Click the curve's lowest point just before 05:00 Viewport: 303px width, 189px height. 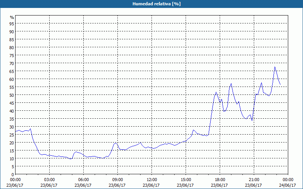(x=70, y=159)
